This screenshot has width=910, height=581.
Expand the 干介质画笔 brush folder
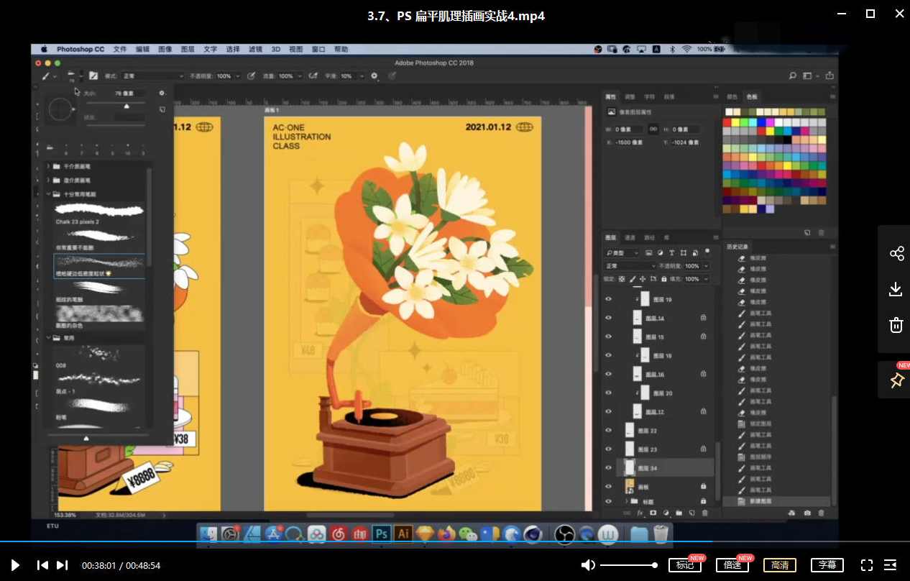[48, 166]
